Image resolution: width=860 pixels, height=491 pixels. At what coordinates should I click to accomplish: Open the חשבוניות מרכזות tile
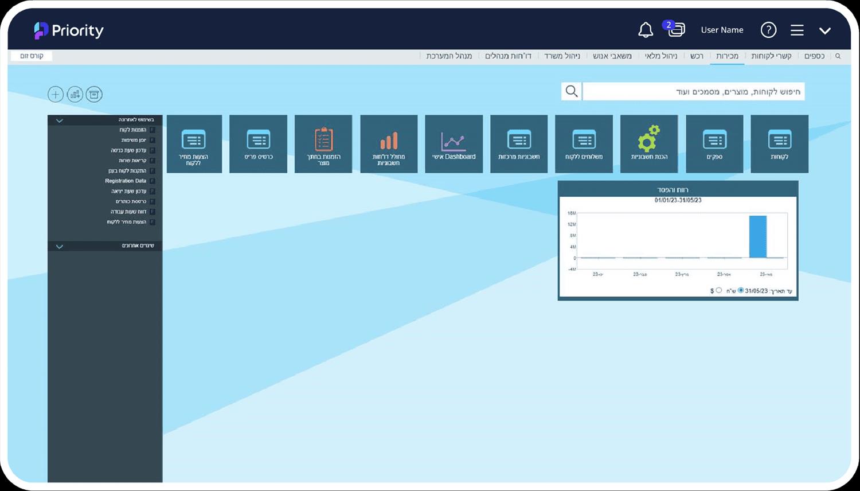(x=519, y=144)
